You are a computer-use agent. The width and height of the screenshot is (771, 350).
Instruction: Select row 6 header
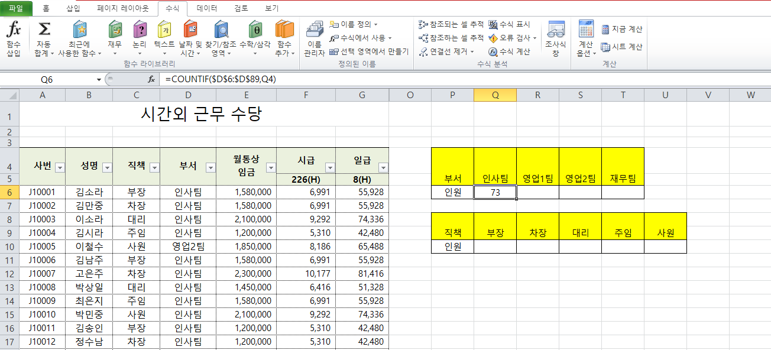point(9,192)
